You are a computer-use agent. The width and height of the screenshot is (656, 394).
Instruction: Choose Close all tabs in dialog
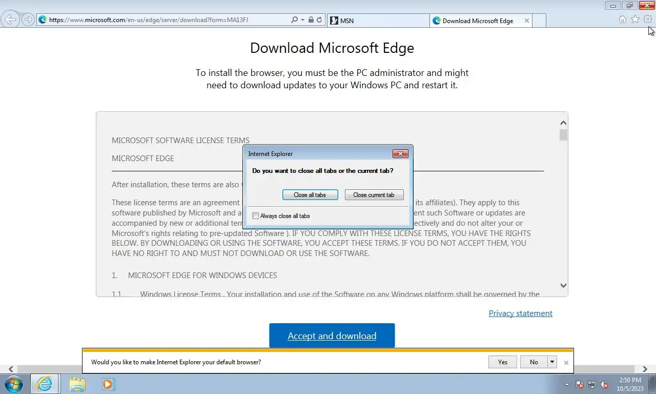point(310,195)
